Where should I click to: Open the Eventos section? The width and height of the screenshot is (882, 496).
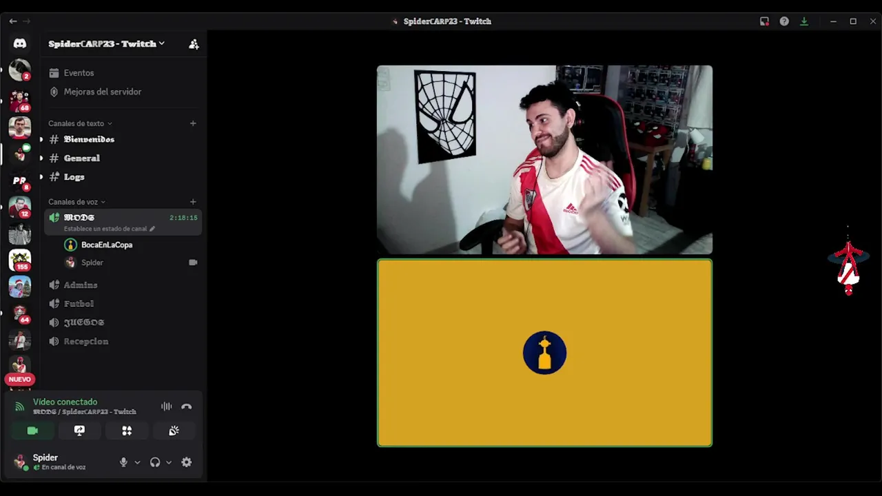pos(123,73)
